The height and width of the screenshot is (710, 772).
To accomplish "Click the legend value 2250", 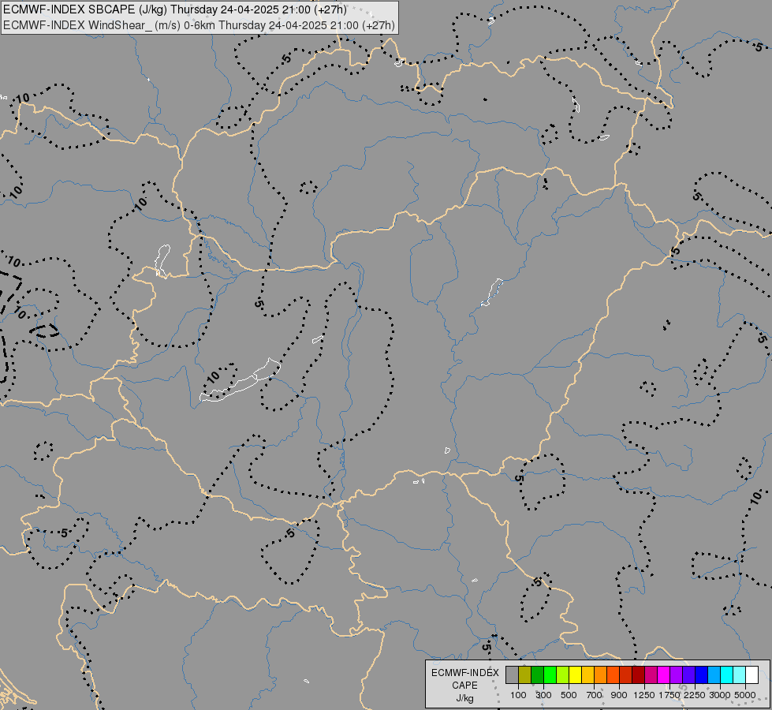I will (695, 695).
